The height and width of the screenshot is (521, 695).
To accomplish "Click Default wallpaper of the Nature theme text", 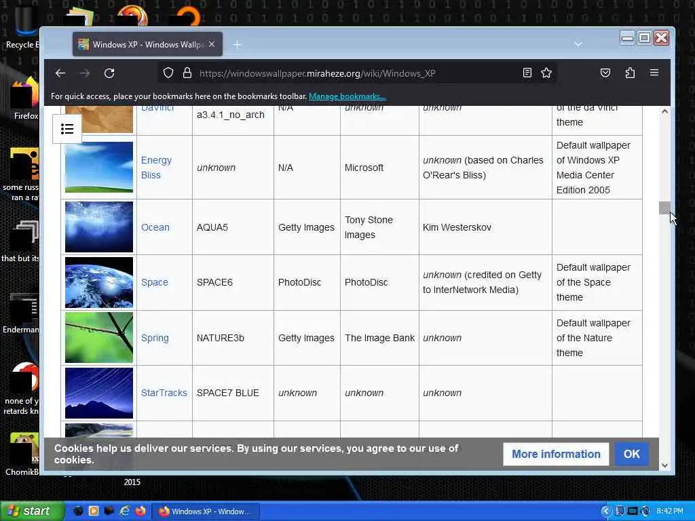I will (x=593, y=338).
